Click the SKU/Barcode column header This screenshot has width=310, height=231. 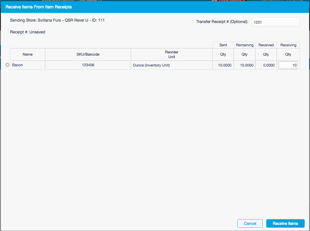[x=88, y=54]
